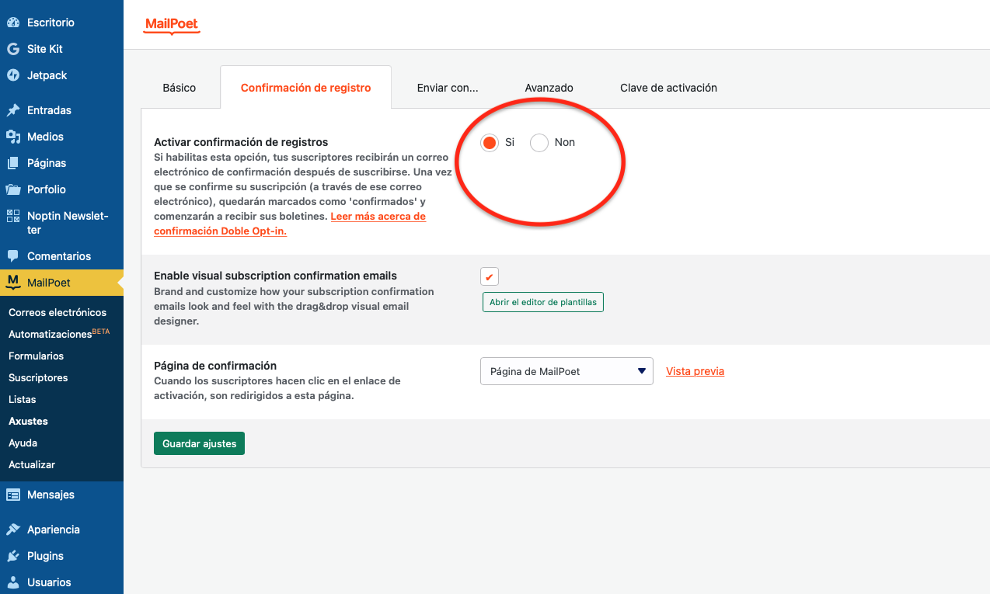The height and width of the screenshot is (594, 990).
Task: Open Entradas menu label
Action: click(49, 110)
